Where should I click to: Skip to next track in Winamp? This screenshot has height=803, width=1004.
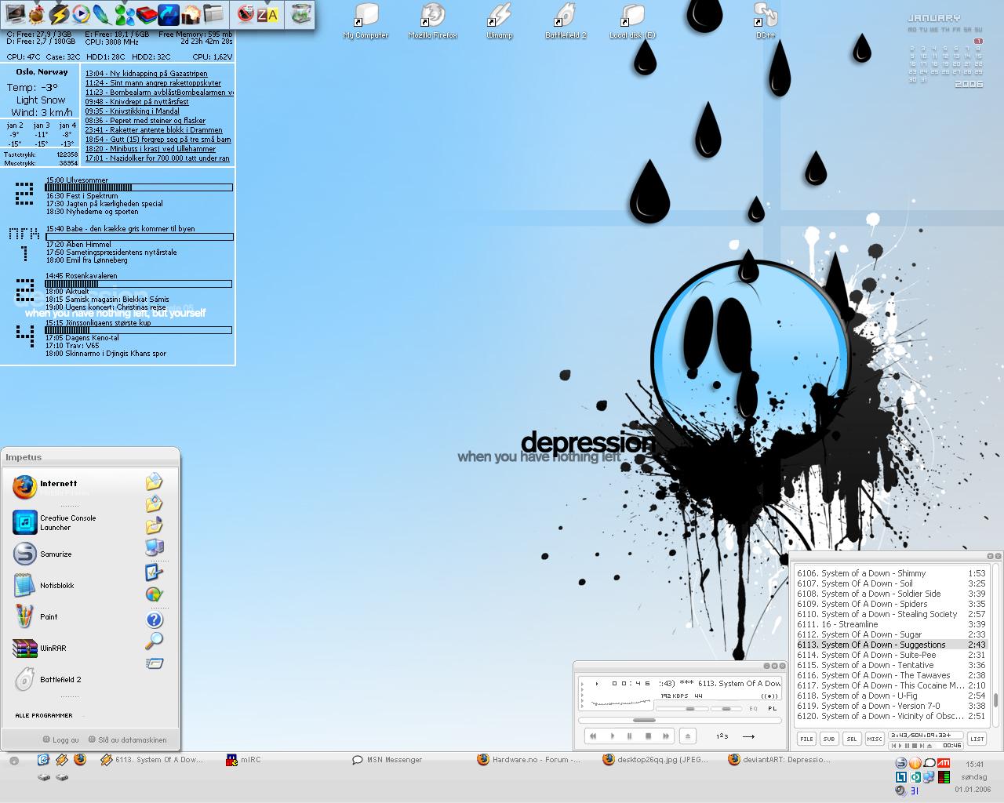666,736
